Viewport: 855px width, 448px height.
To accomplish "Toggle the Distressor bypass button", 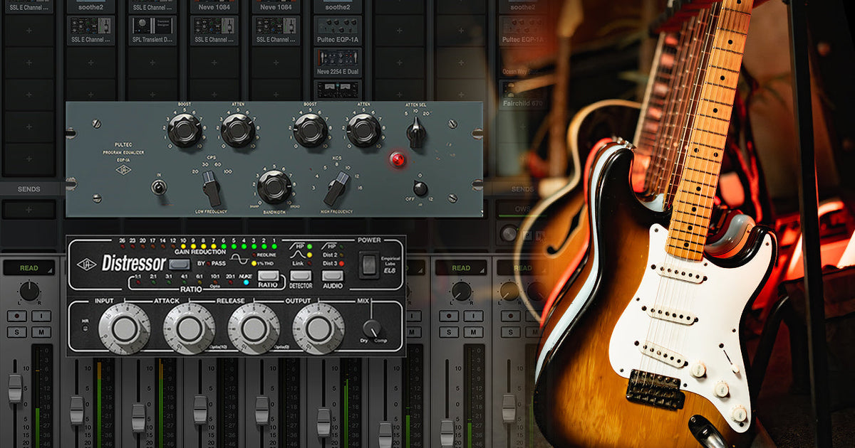I will pyautogui.click(x=180, y=264).
